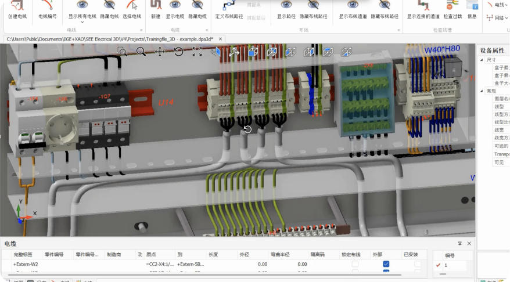Click the plane view icon left of the axes icon
This screenshot has width=510, height=282.
pos(216,52)
